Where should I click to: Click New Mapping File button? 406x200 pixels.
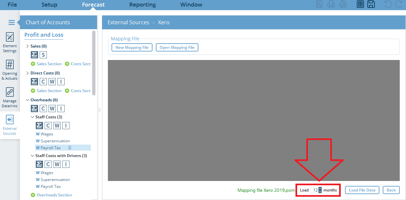(x=132, y=48)
